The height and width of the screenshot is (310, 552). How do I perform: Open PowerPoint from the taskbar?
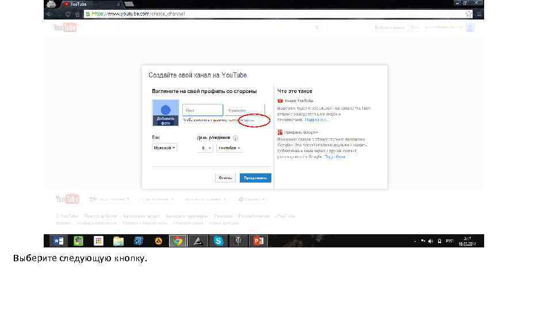258,241
